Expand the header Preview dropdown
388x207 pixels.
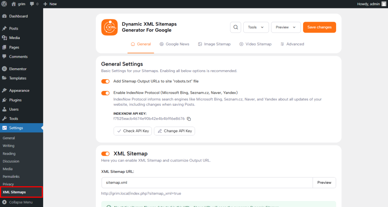click(x=286, y=27)
